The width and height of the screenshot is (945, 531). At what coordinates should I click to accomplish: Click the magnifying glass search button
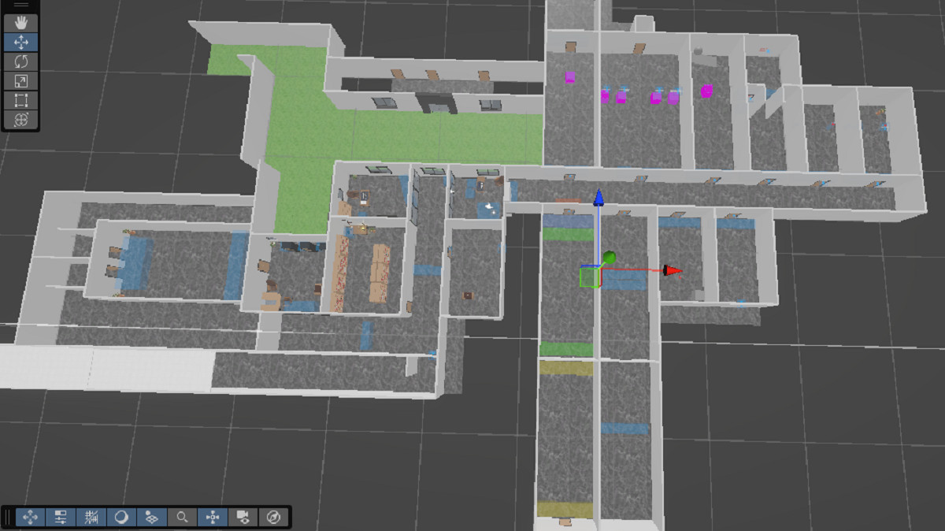click(x=182, y=517)
